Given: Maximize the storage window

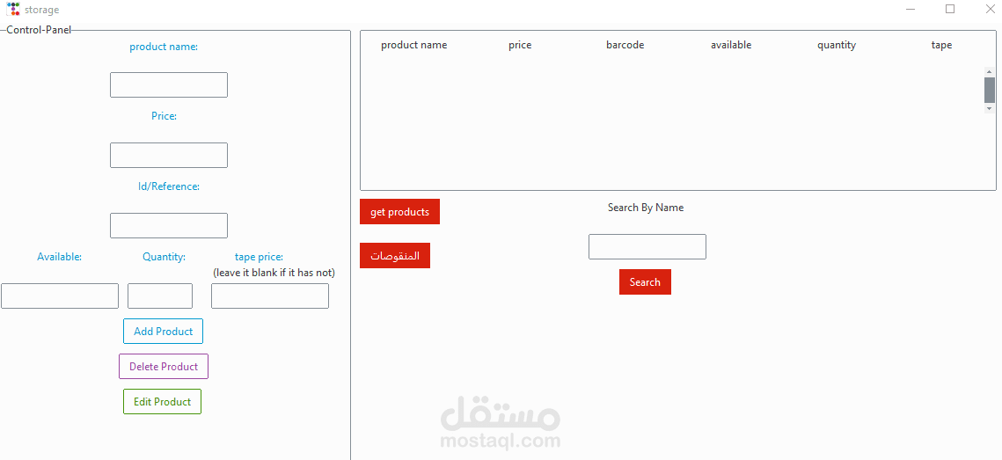Looking at the screenshot, I should tap(950, 9).
